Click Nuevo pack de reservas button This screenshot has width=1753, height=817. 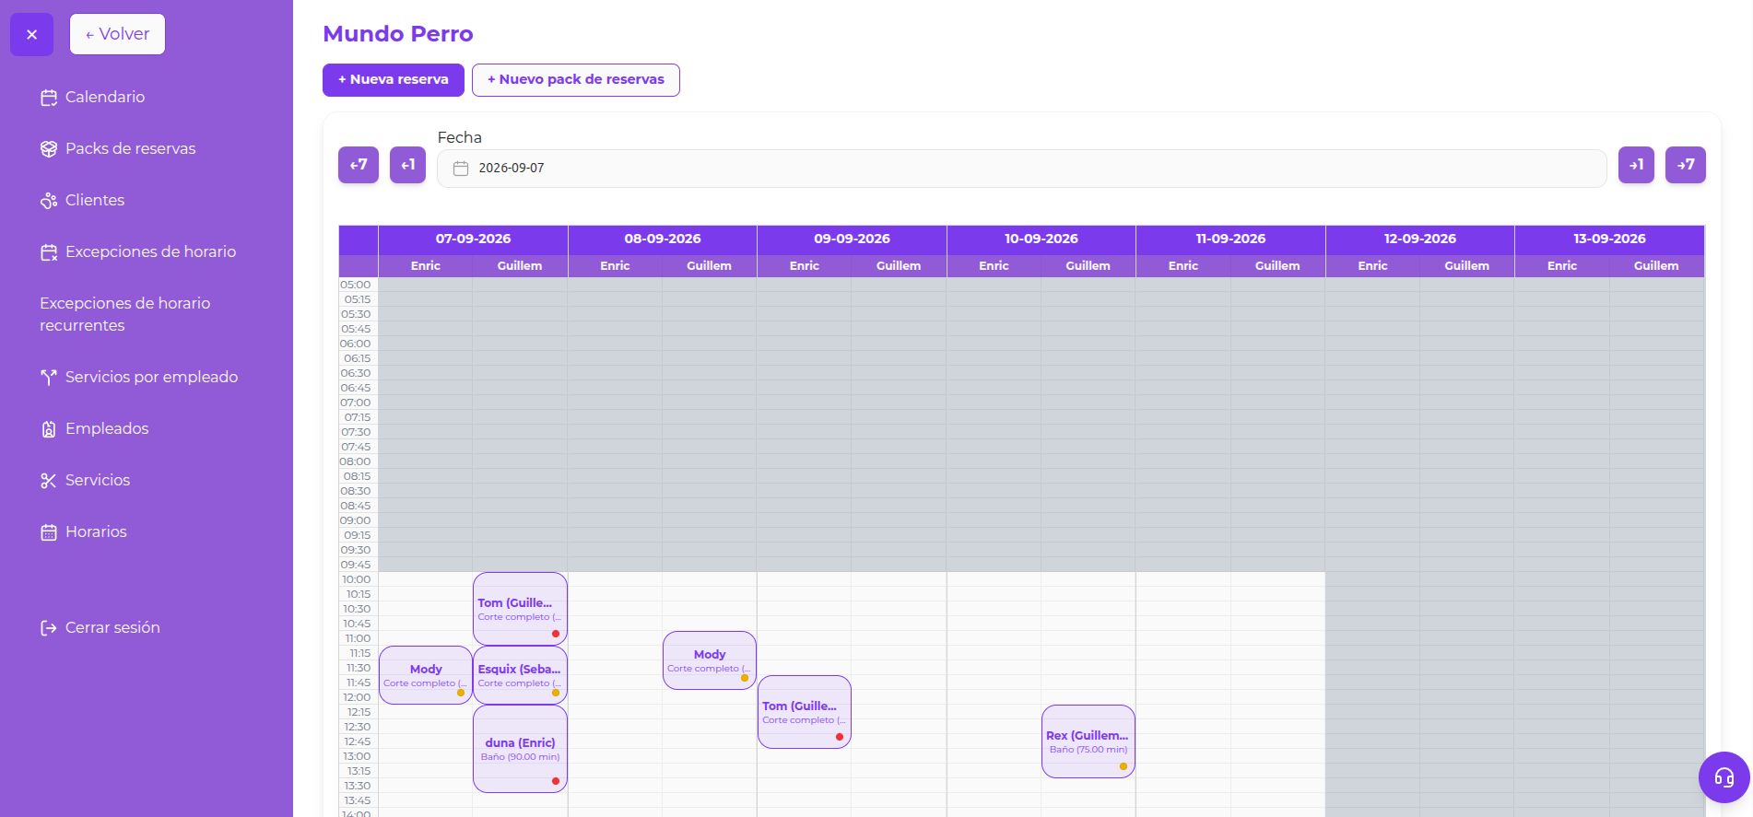coord(576,79)
